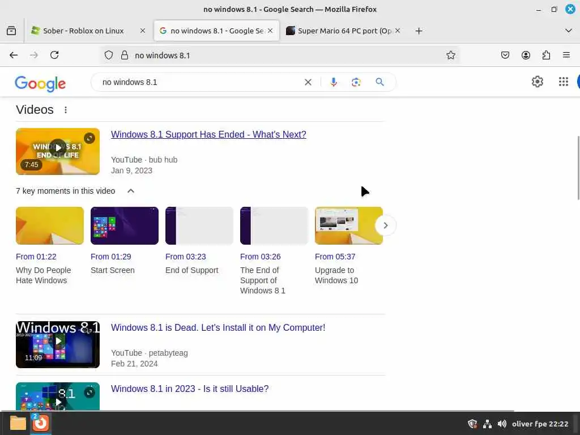Open Videos section options menu
Screen dimensions: 580x435
point(66,110)
